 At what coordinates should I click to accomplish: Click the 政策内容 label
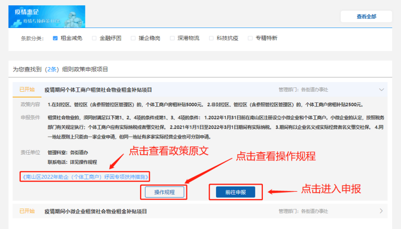pos(30,104)
